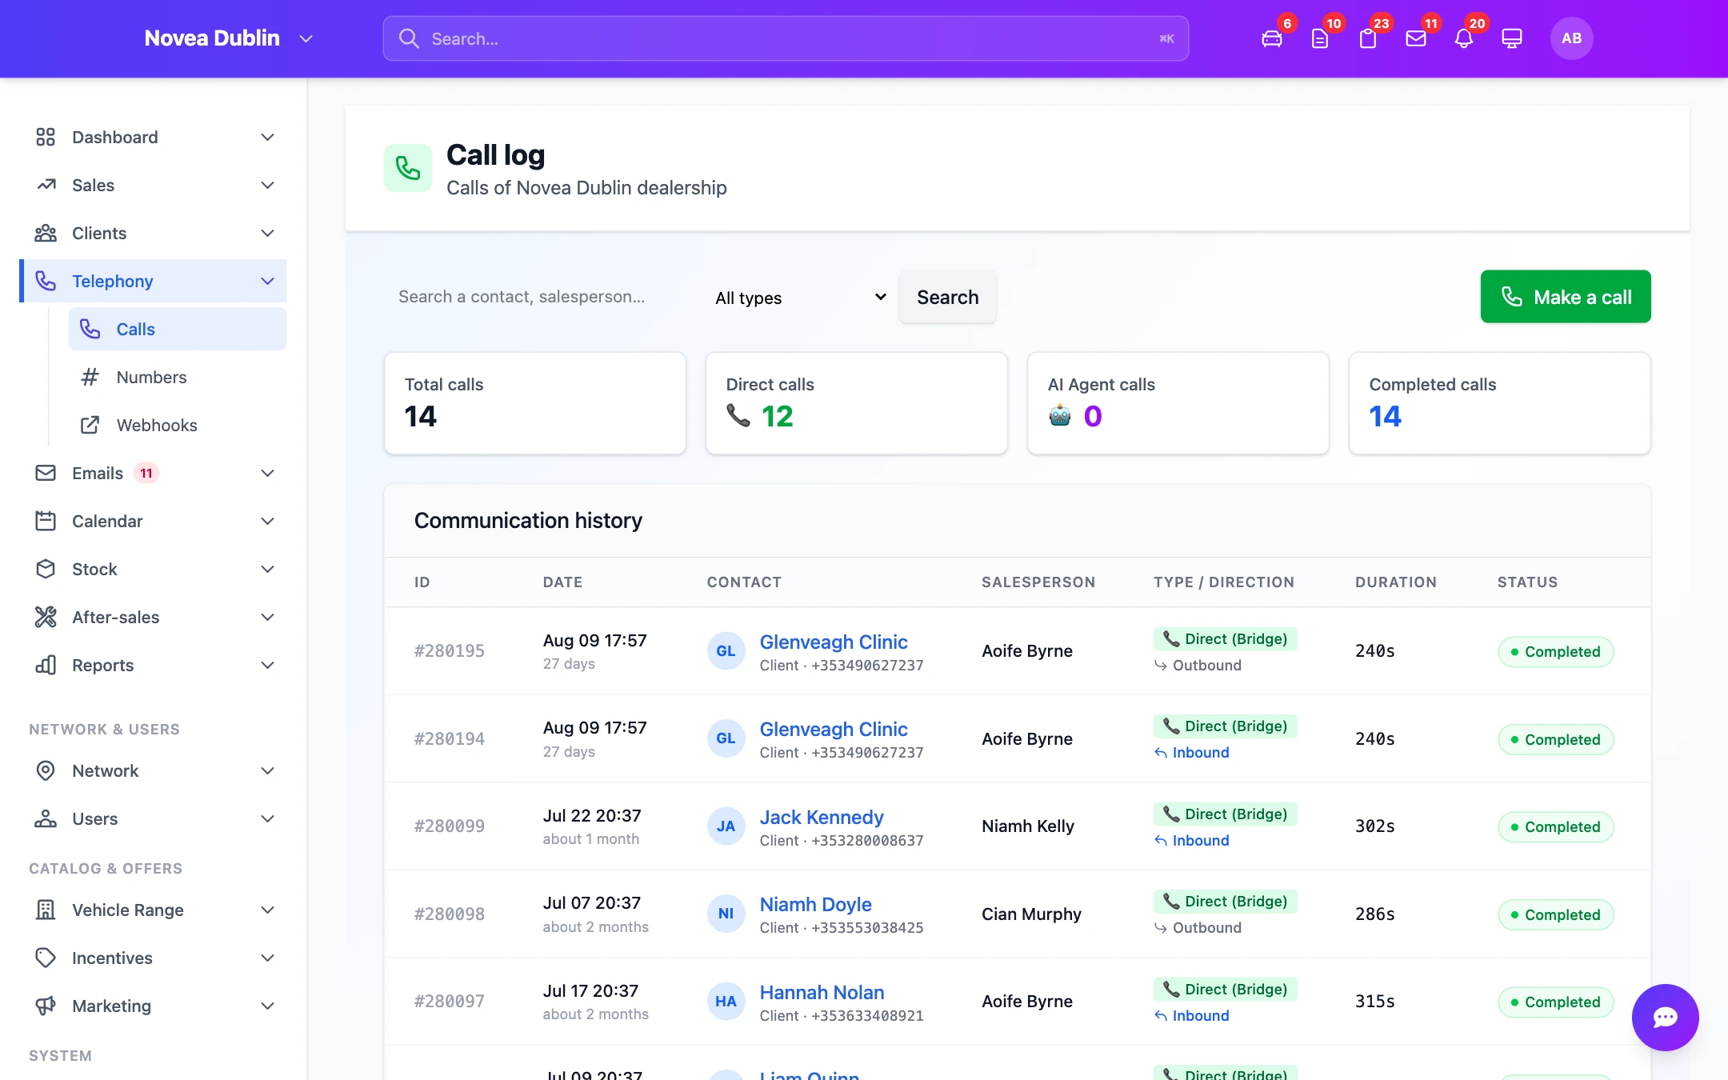Viewport: 1728px width, 1080px height.
Task: Focus the global Search field in header
Action: pos(786,38)
